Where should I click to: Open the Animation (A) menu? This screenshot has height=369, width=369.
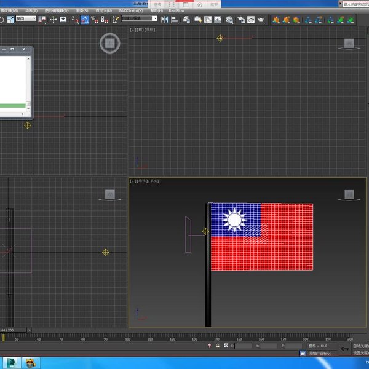(31, 10)
